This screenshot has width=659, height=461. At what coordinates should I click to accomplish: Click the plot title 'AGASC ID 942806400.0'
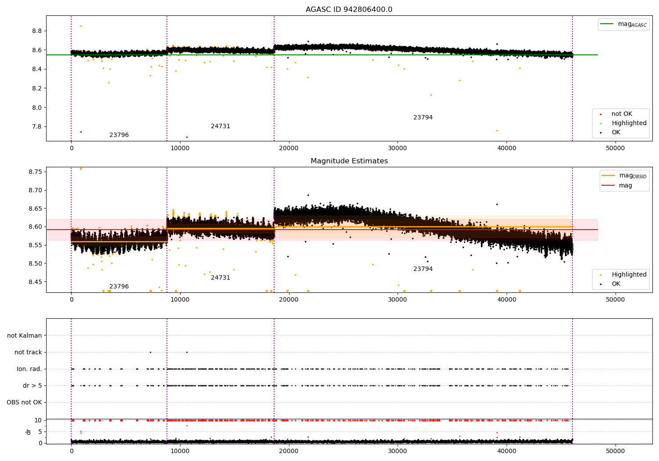tap(349, 10)
